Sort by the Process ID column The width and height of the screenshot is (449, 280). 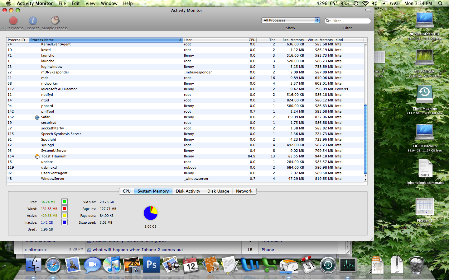pos(18,40)
